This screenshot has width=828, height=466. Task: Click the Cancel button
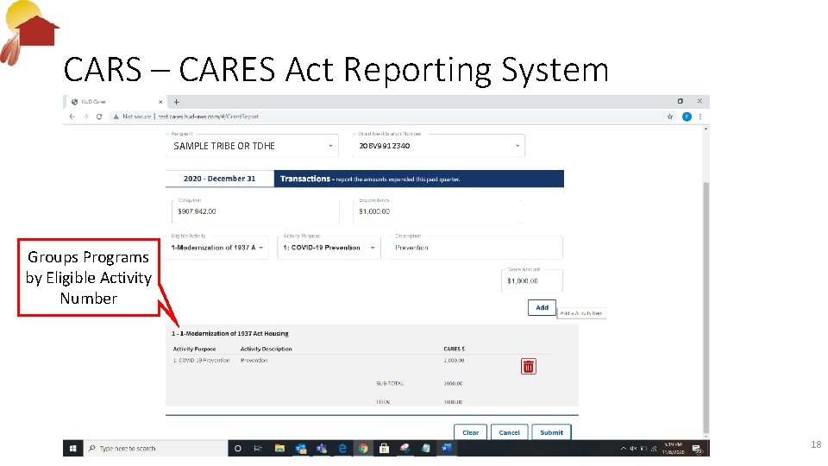[510, 432]
